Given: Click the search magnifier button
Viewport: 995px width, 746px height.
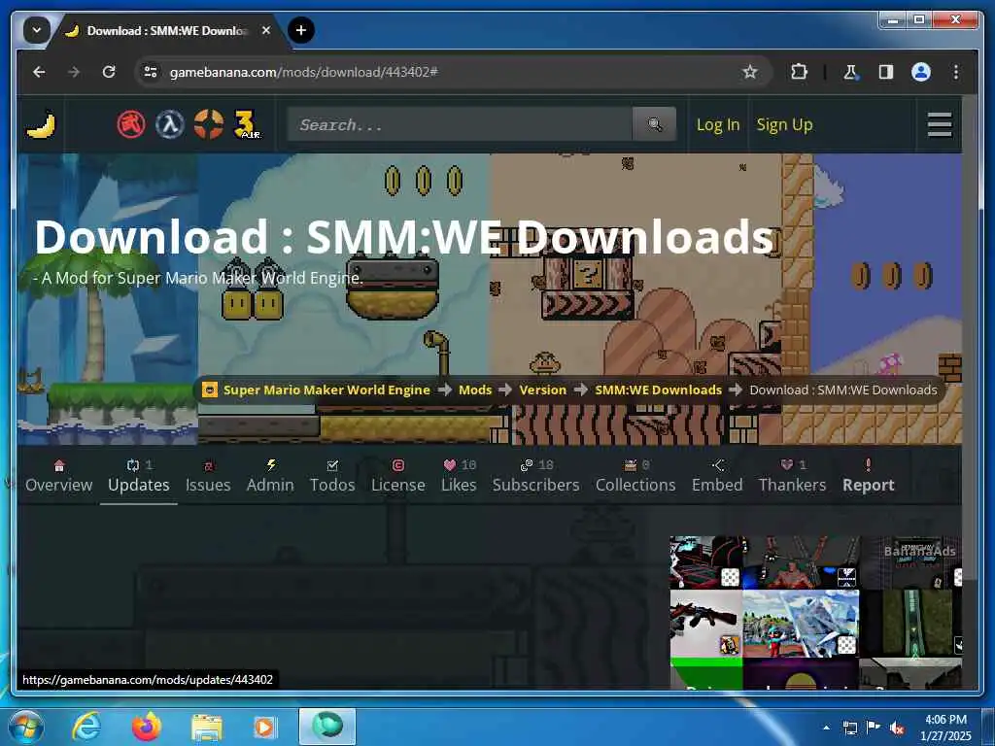Looking at the screenshot, I should pyautogui.click(x=654, y=124).
